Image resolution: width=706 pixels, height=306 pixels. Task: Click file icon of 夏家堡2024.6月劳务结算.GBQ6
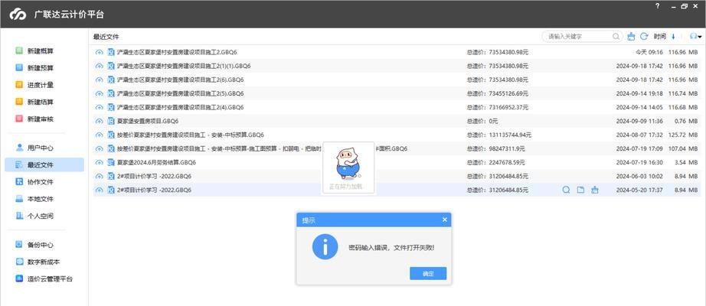click(x=111, y=162)
